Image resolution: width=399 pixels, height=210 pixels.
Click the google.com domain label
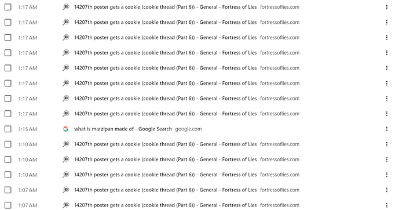tap(188, 129)
